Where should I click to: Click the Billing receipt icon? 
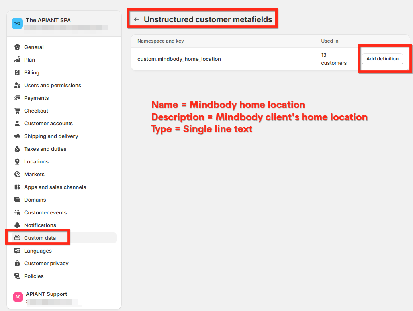17,72
